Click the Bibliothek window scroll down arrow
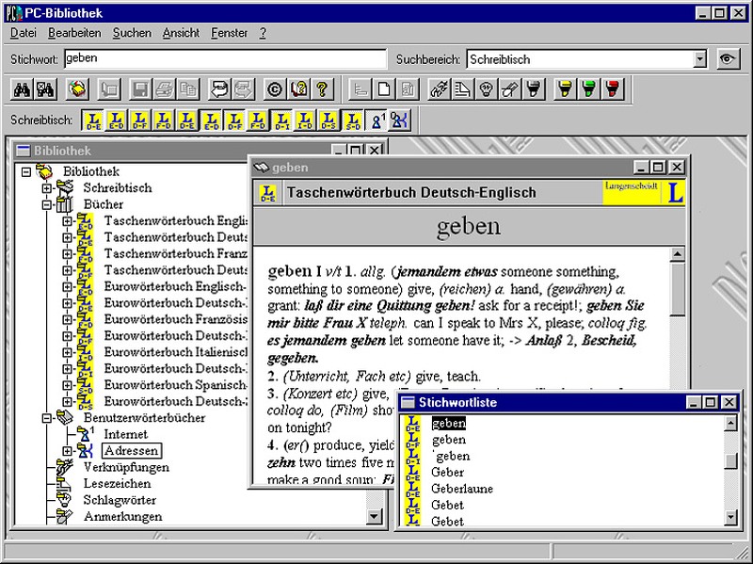Image resolution: width=753 pixels, height=564 pixels. pyautogui.click(x=374, y=516)
